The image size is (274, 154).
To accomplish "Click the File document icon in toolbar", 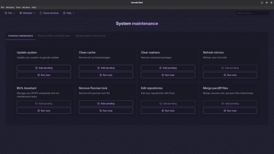I will tap(6, 13).
